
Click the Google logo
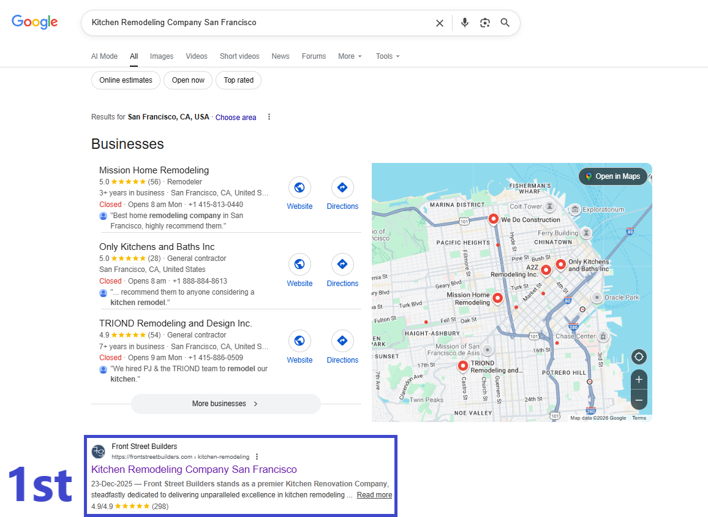35,21
